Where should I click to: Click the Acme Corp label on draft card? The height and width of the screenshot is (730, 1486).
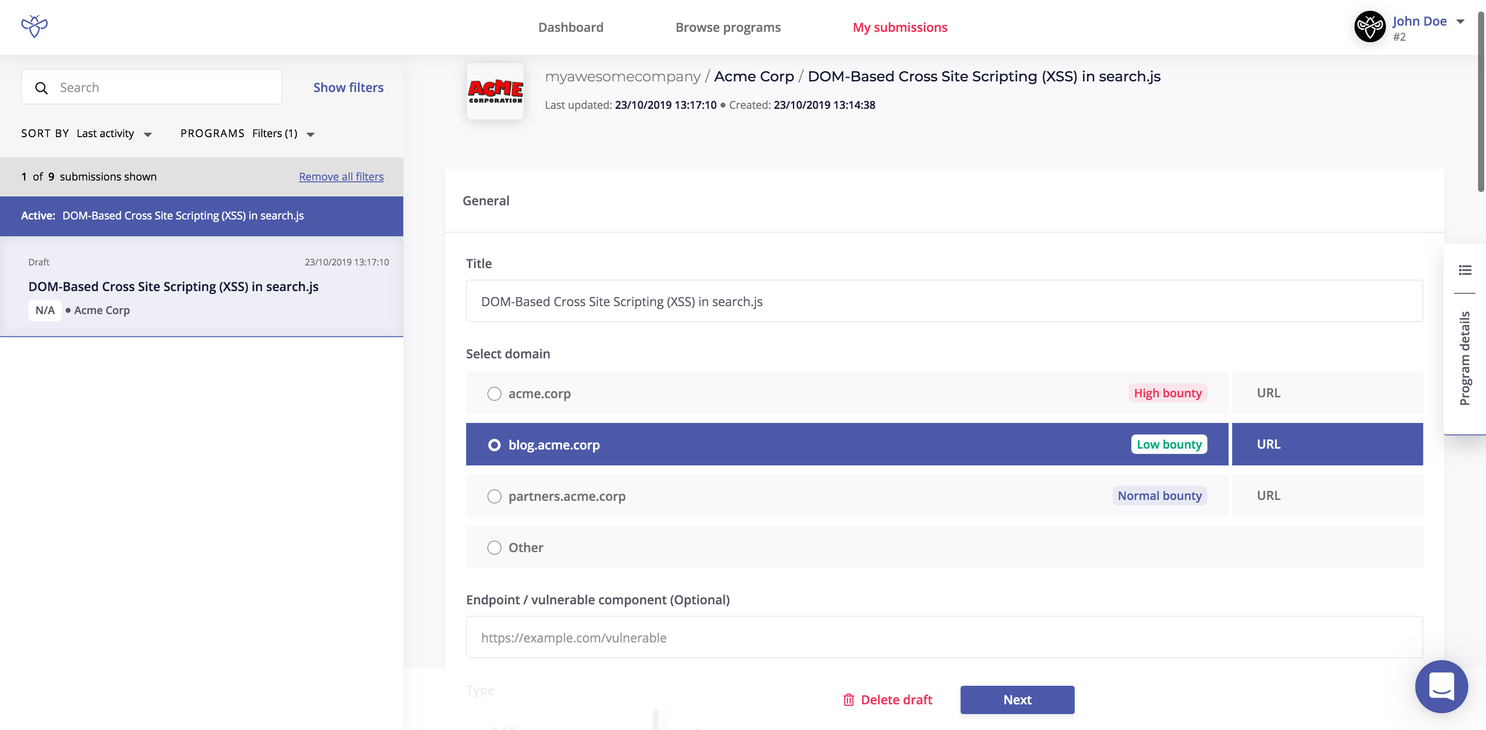(x=102, y=311)
